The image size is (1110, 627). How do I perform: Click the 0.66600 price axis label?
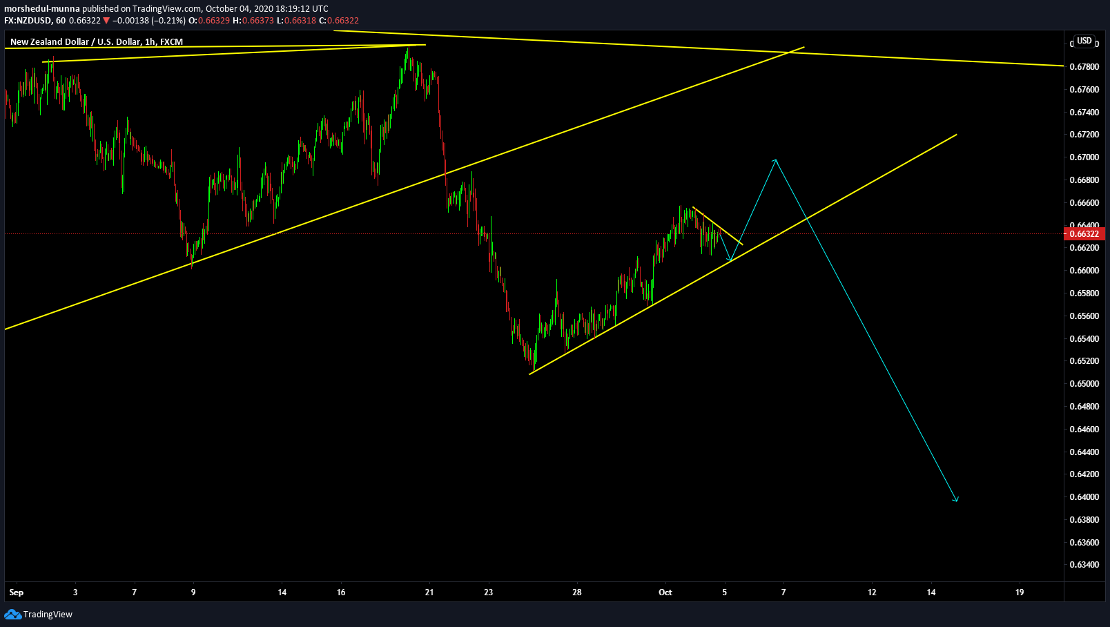pos(1084,203)
